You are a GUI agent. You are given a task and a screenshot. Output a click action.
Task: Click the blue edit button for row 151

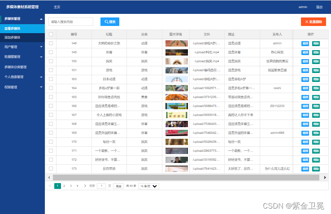305,70
